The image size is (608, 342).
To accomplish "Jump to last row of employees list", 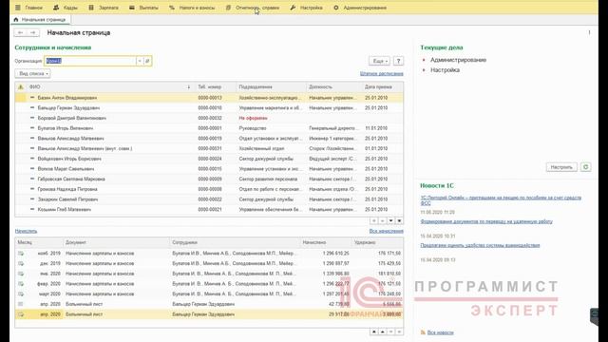I will click(x=399, y=220).
